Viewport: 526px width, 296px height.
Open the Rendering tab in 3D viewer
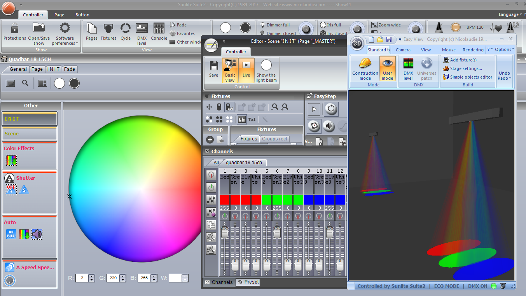tap(473, 49)
